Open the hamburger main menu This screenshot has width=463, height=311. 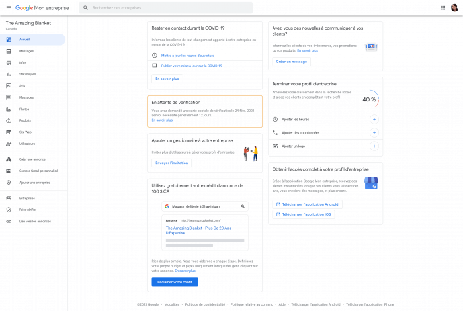(9, 8)
